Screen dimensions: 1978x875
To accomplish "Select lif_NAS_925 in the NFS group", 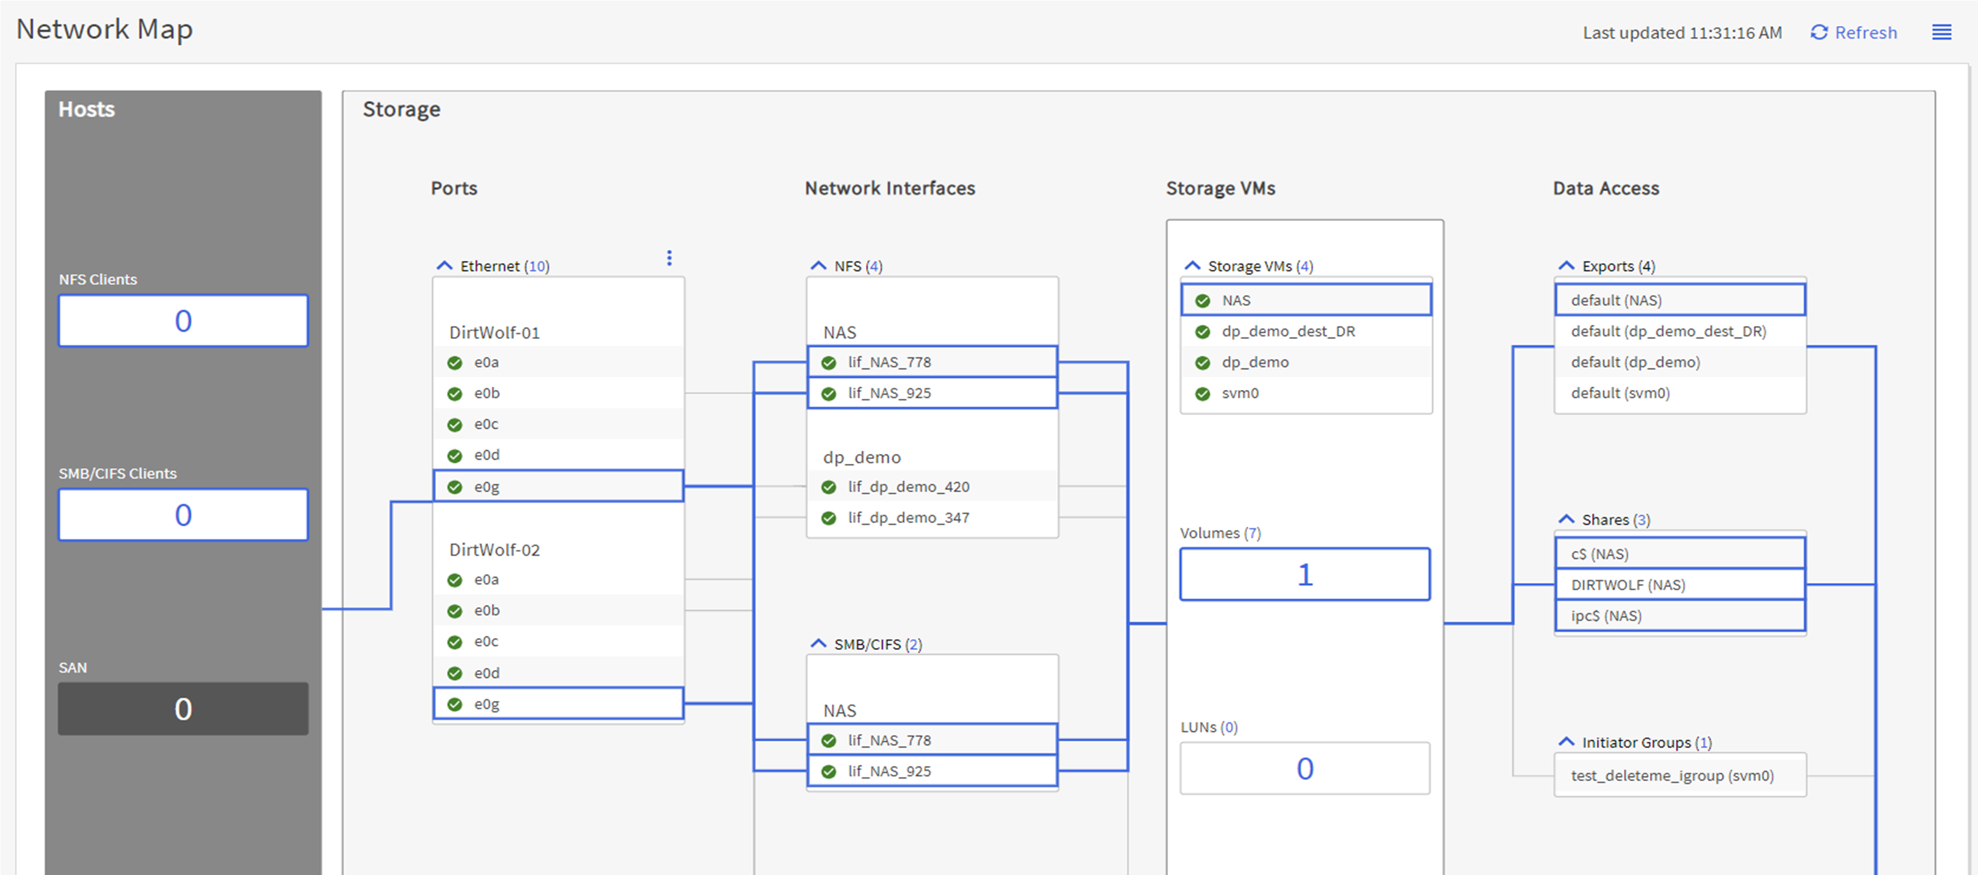I will point(932,393).
